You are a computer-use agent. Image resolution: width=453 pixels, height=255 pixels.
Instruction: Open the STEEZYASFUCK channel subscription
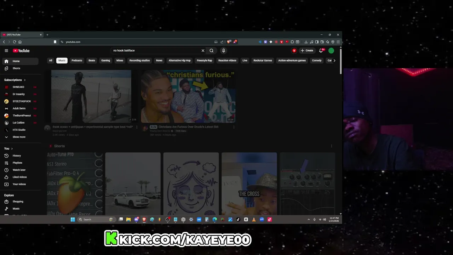(19, 101)
